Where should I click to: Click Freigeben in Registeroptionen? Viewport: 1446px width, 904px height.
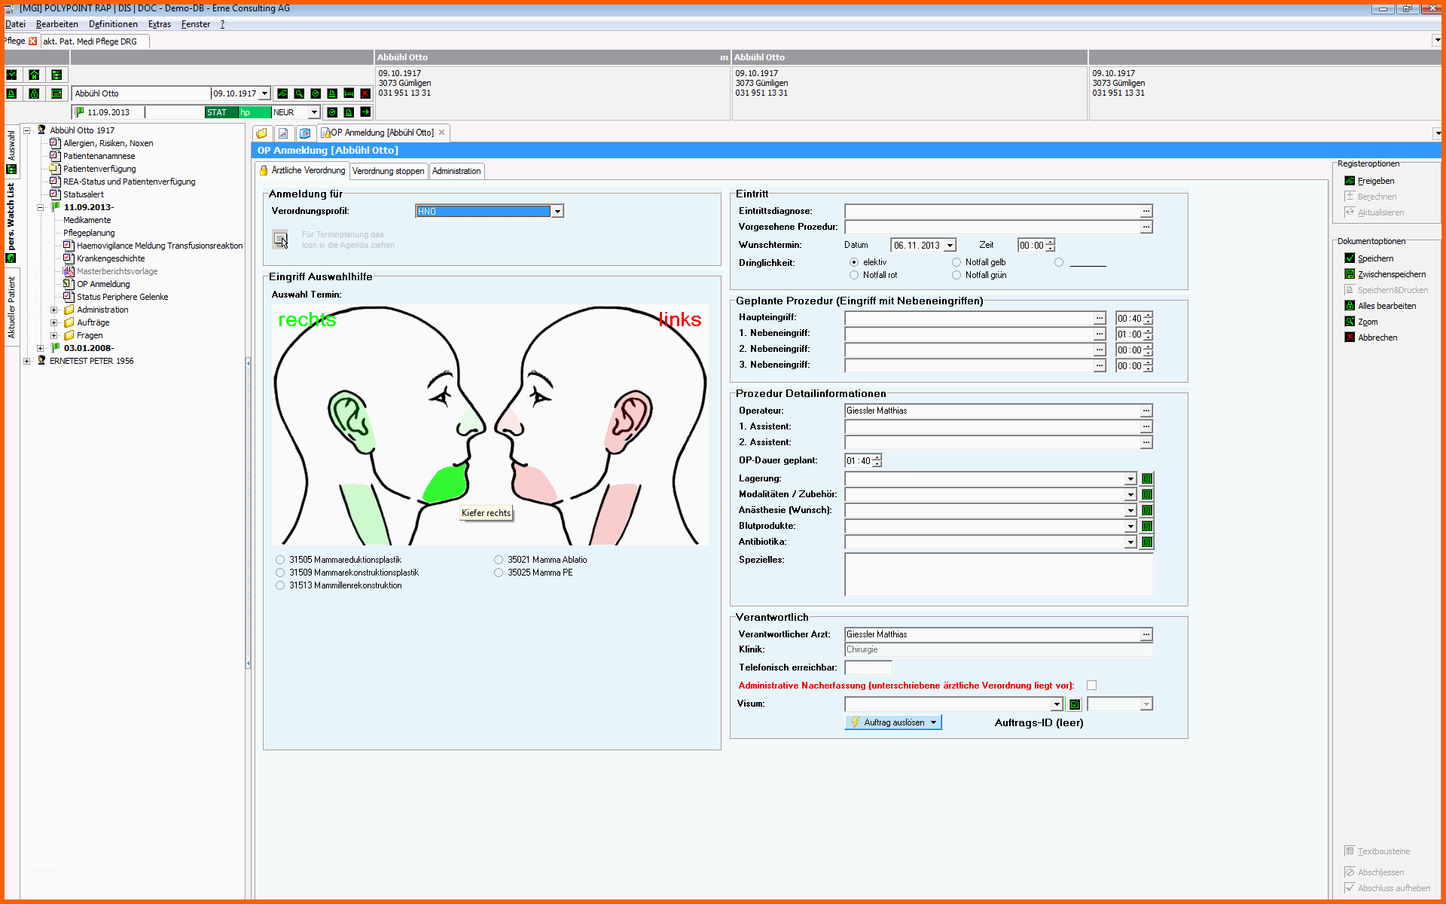(x=1375, y=181)
